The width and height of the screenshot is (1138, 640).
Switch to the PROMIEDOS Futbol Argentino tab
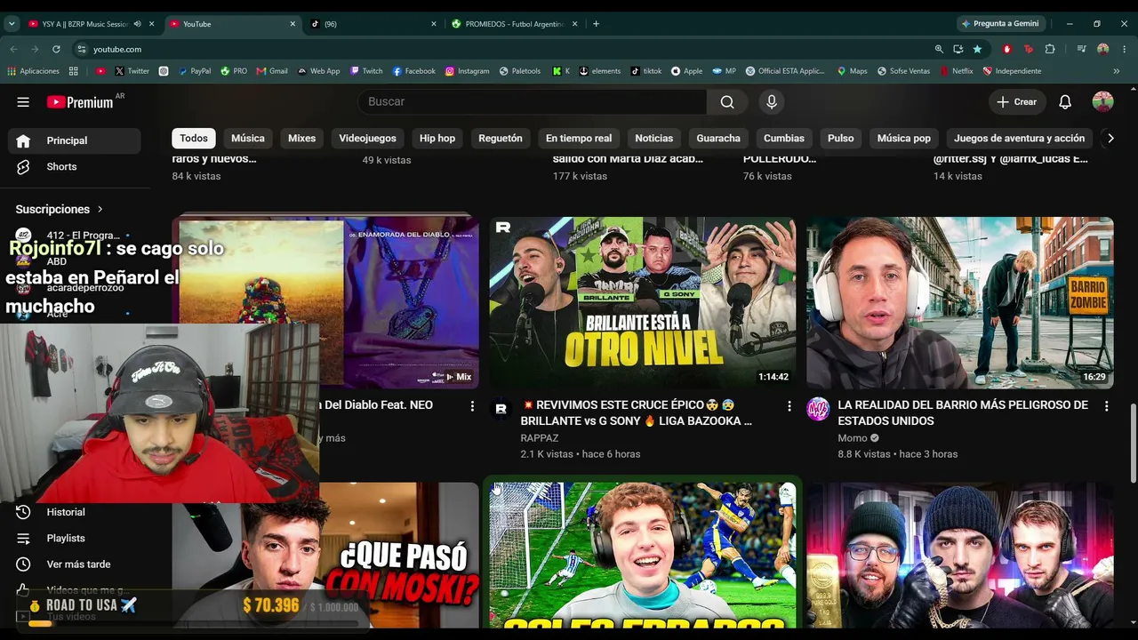pyautogui.click(x=514, y=24)
